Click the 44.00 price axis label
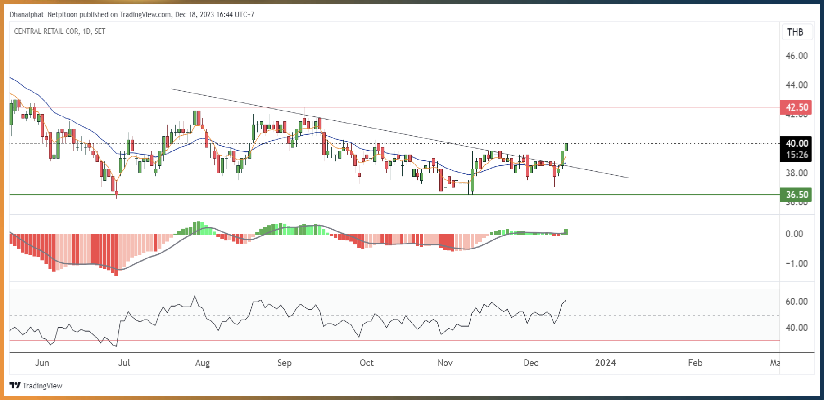The height and width of the screenshot is (400, 824). click(797, 85)
